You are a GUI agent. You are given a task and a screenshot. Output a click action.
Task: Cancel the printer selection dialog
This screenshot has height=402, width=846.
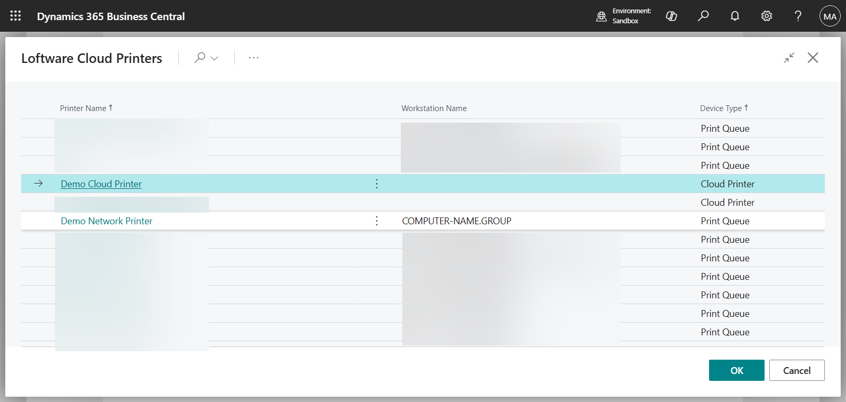pyautogui.click(x=797, y=370)
